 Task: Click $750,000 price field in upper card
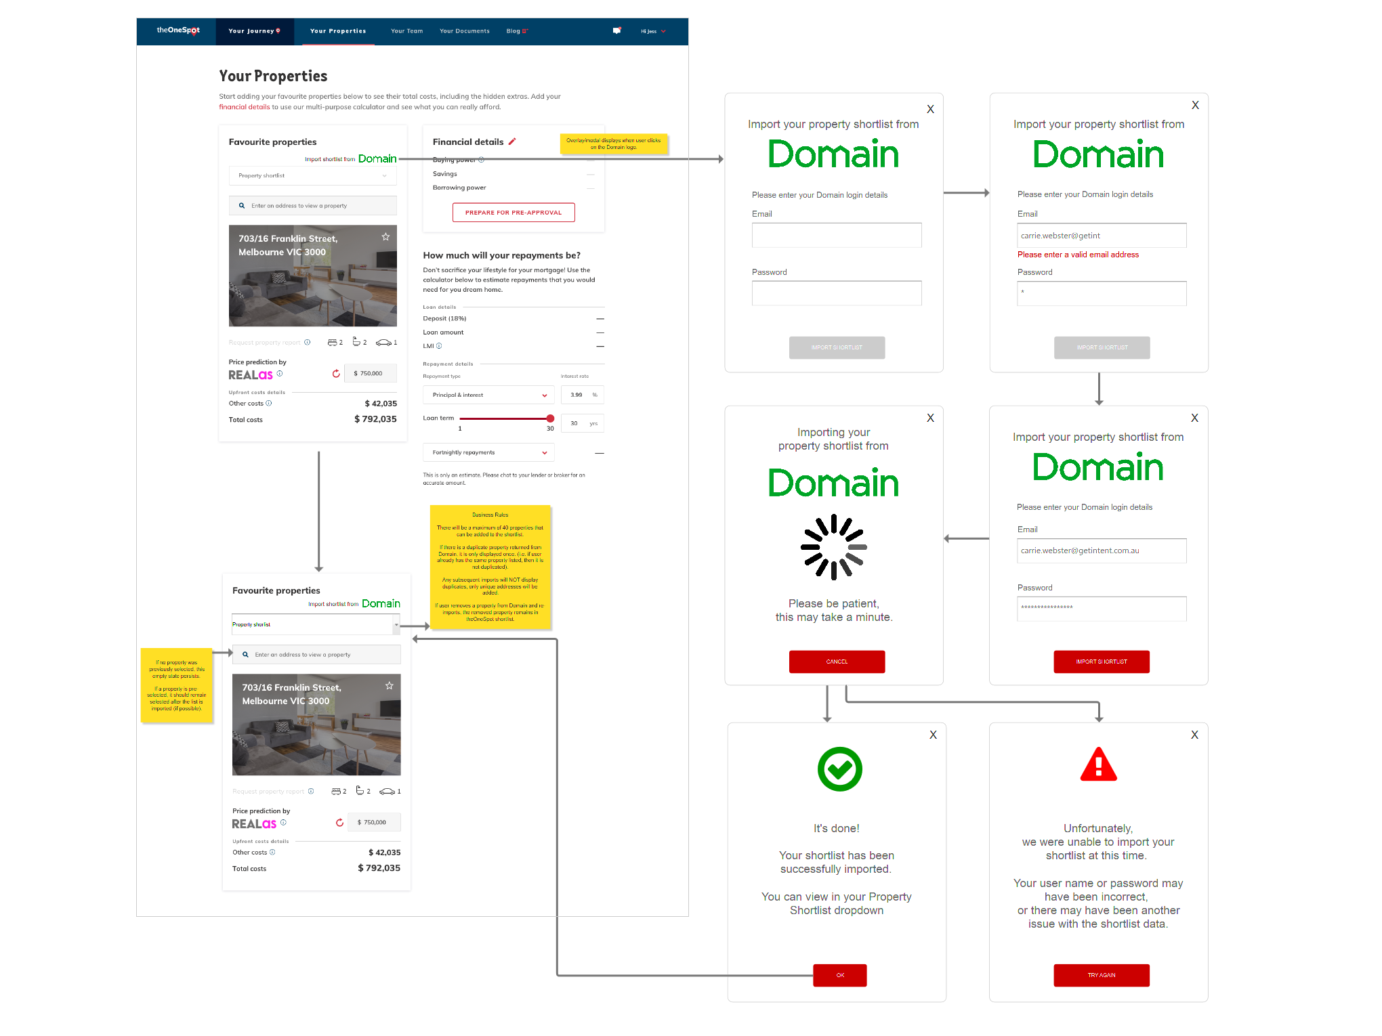click(x=371, y=374)
